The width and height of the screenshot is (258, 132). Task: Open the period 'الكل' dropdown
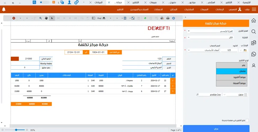coord(189,37)
